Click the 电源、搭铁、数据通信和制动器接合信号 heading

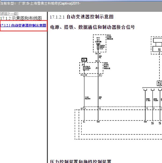coord(92,27)
